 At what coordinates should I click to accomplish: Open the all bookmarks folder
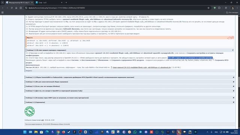(x=232, y=12)
